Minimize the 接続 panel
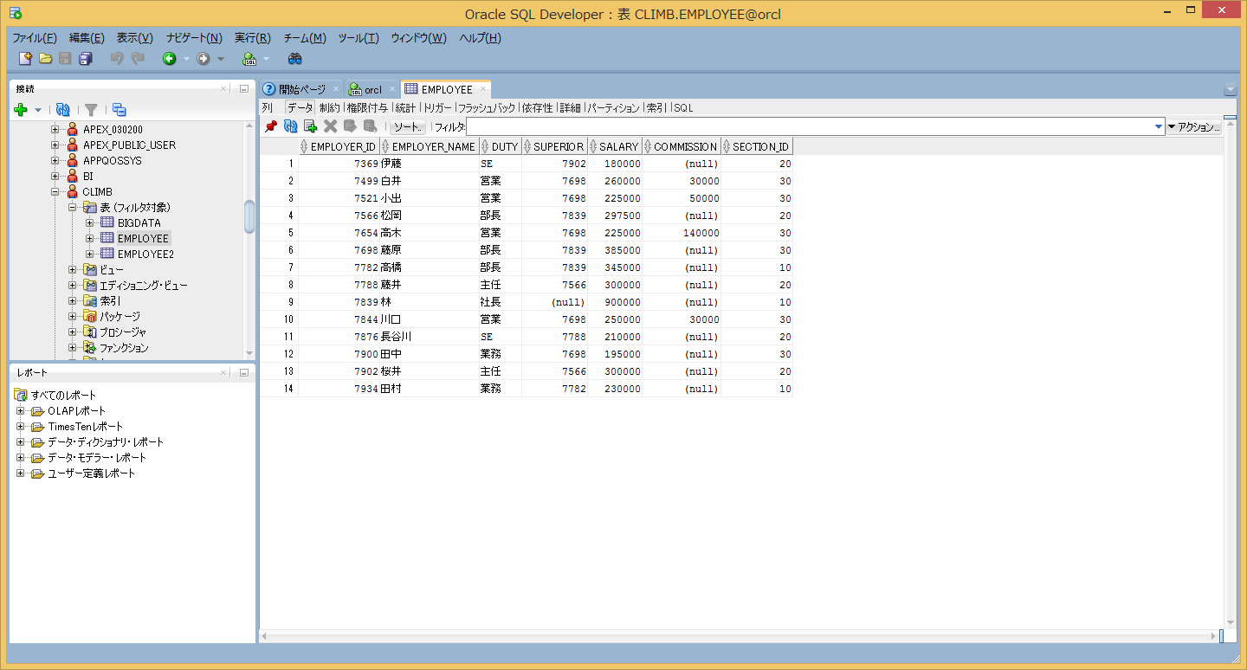The width and height of the screenshot is (1247, 670). 244,88
